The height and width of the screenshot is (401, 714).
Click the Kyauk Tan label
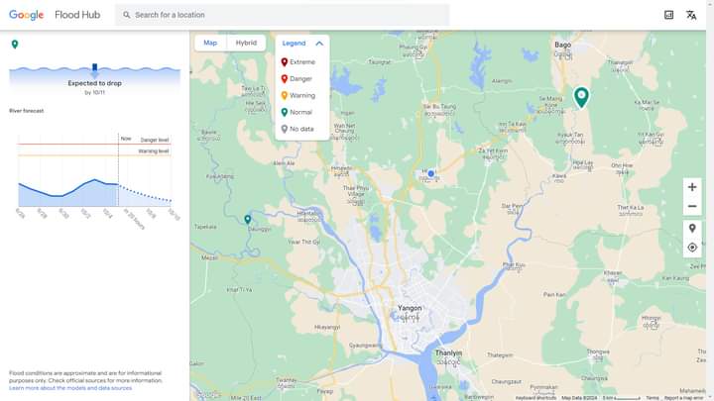tap(570, 135)
